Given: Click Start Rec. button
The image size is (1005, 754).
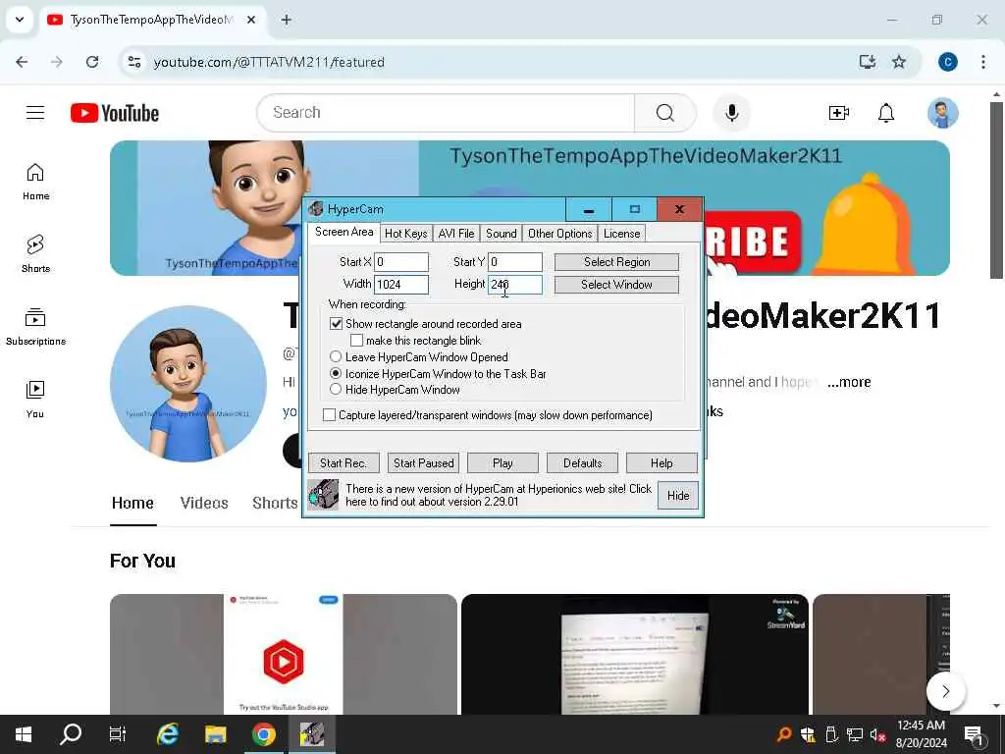Looking at the screenshot, I should pos(344,463).
